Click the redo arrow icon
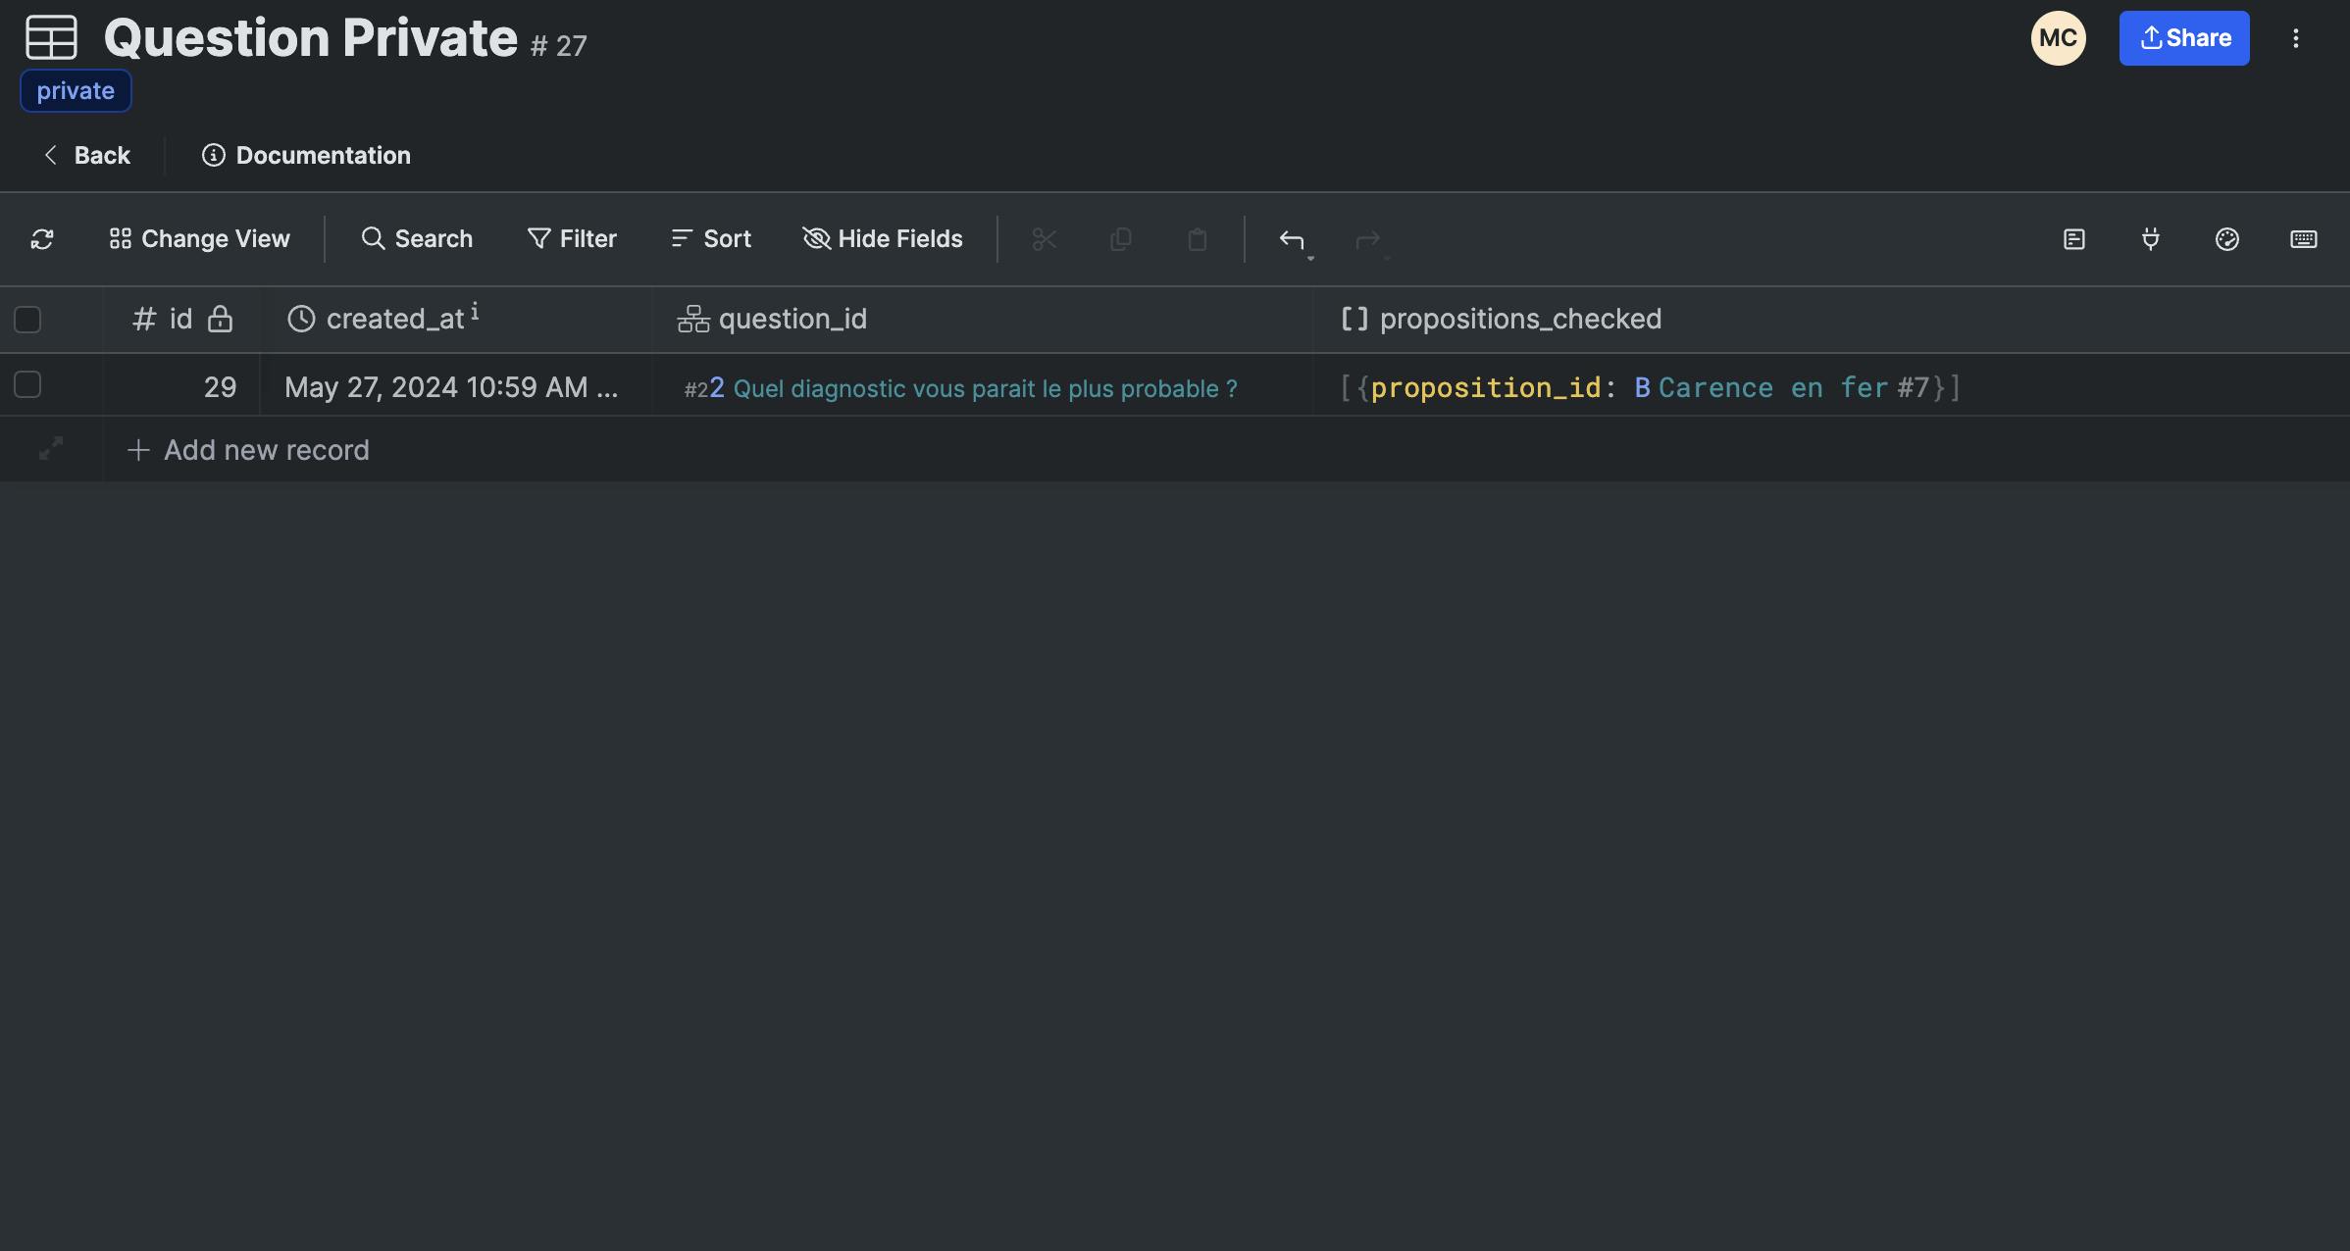This screenshot has width=2350, height=1251. [x=1367, y=239]
